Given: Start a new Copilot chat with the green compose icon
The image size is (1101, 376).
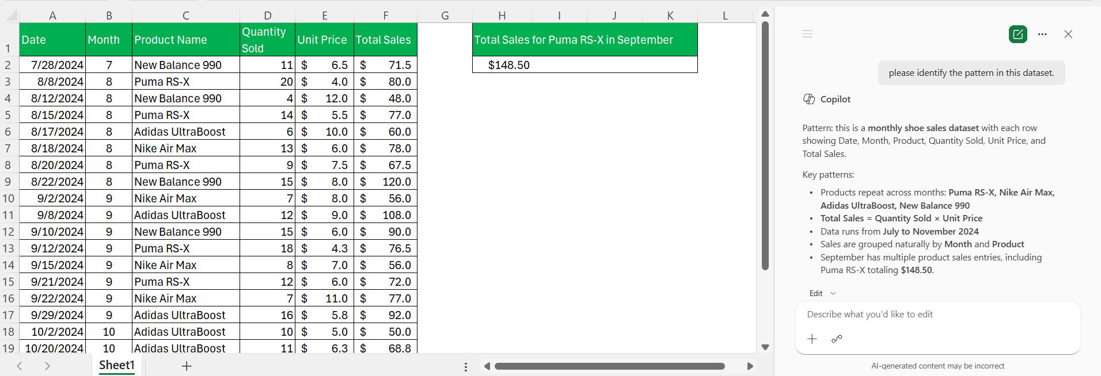Looking at the screenshot, I should pyautogui.click(x=1018, y=34).
